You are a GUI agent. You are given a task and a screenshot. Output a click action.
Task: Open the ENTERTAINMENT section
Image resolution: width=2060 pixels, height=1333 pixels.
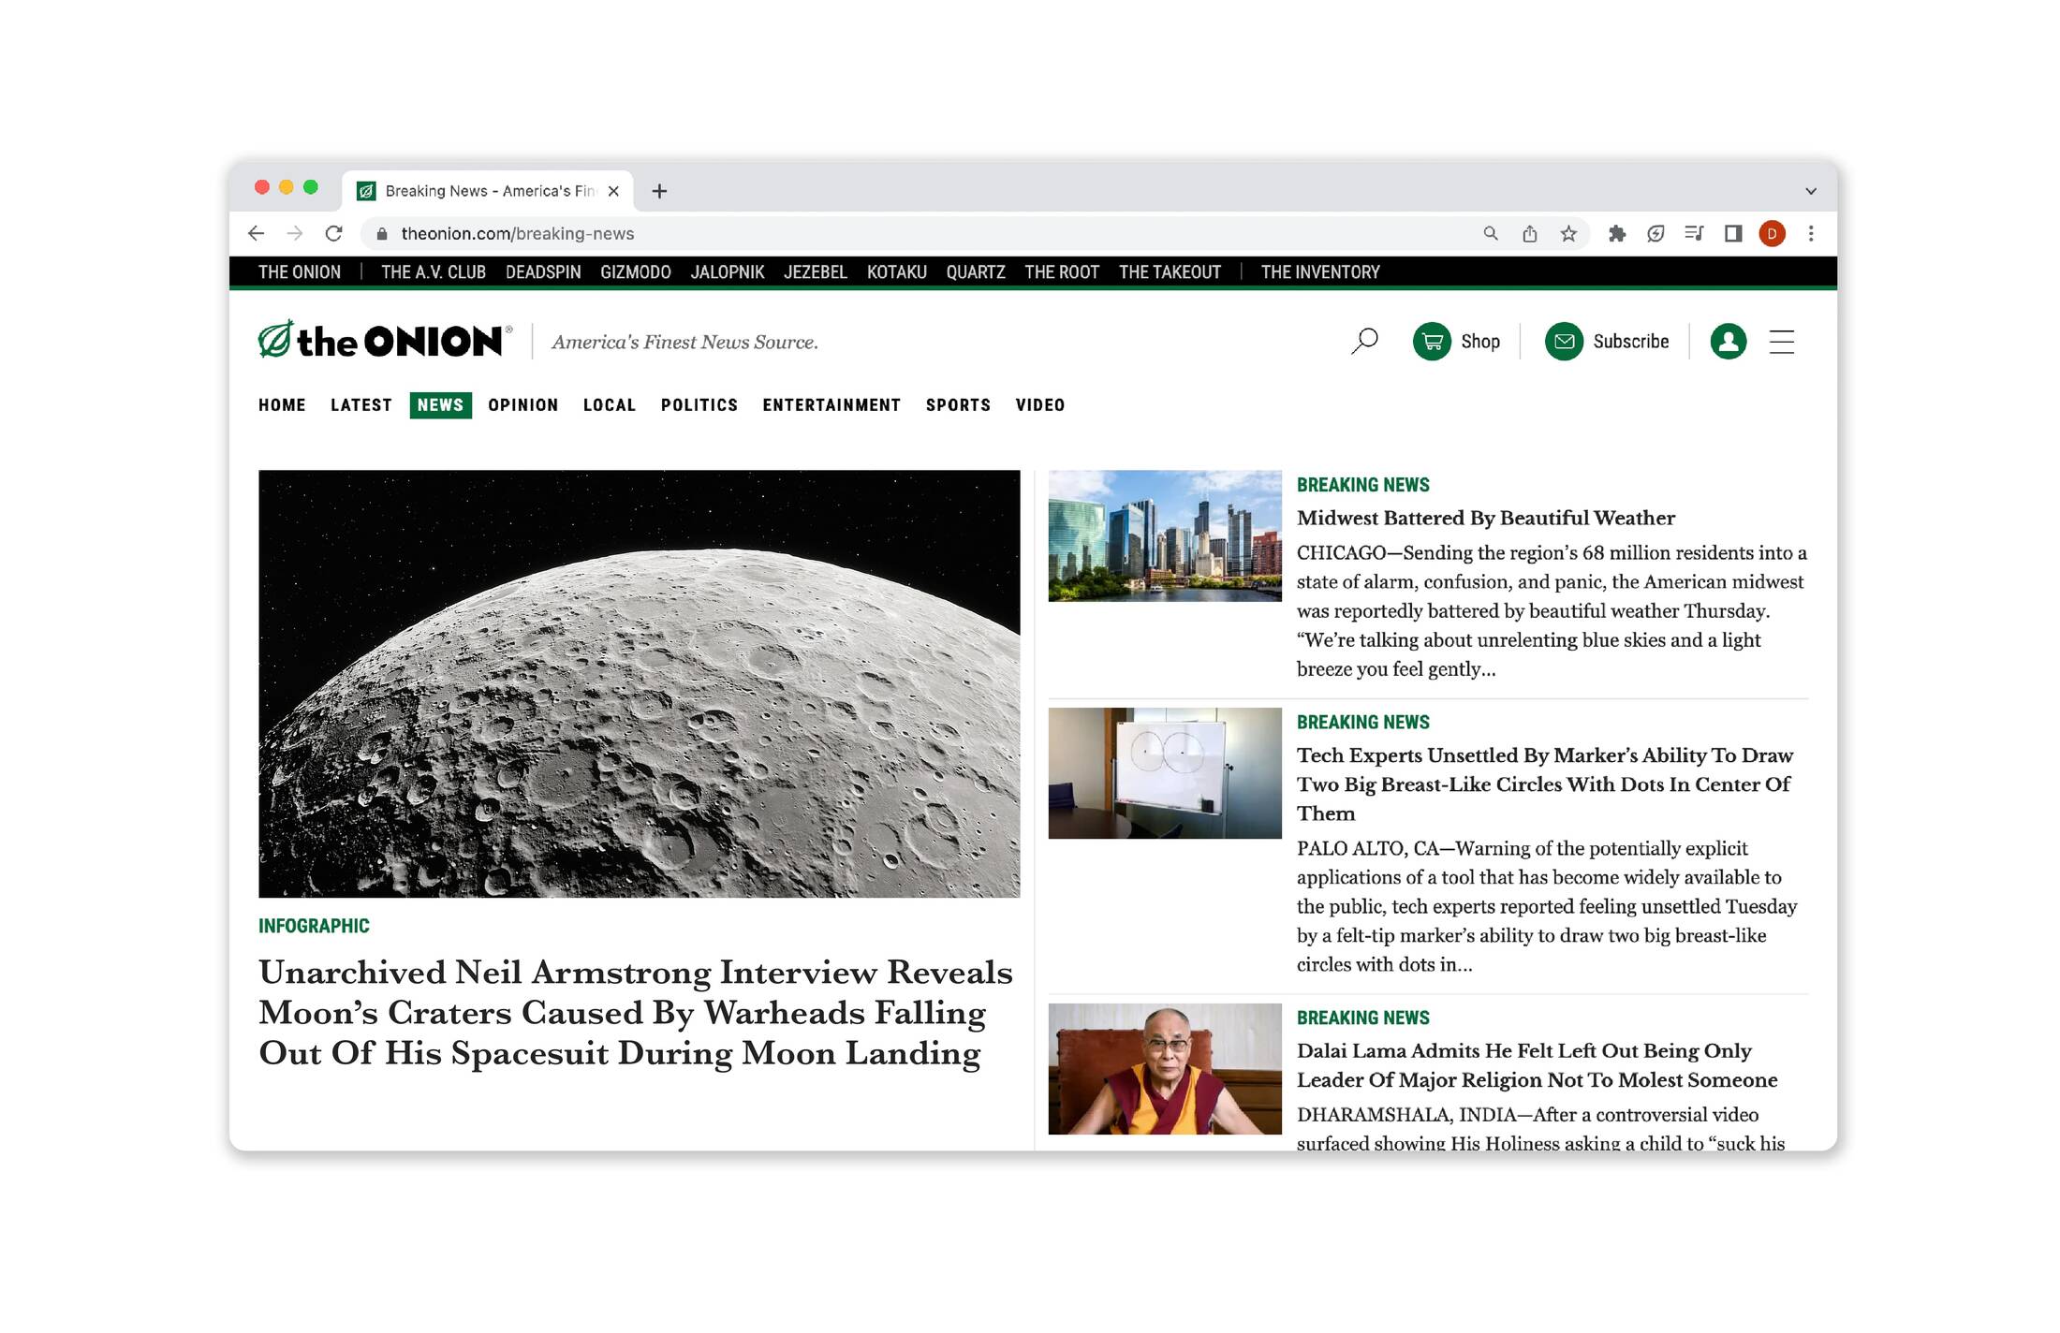[x=831, y=405]
